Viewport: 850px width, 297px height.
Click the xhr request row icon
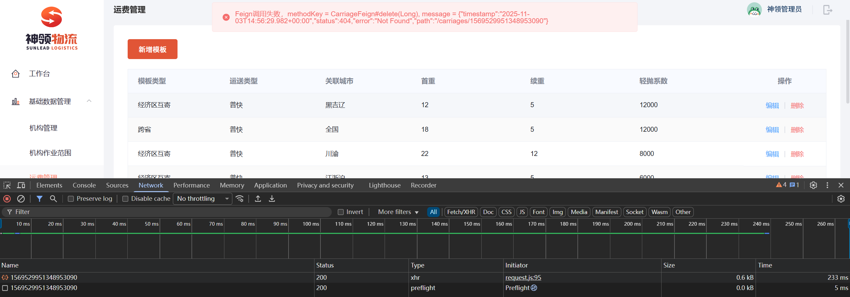(x=5, y=277)
